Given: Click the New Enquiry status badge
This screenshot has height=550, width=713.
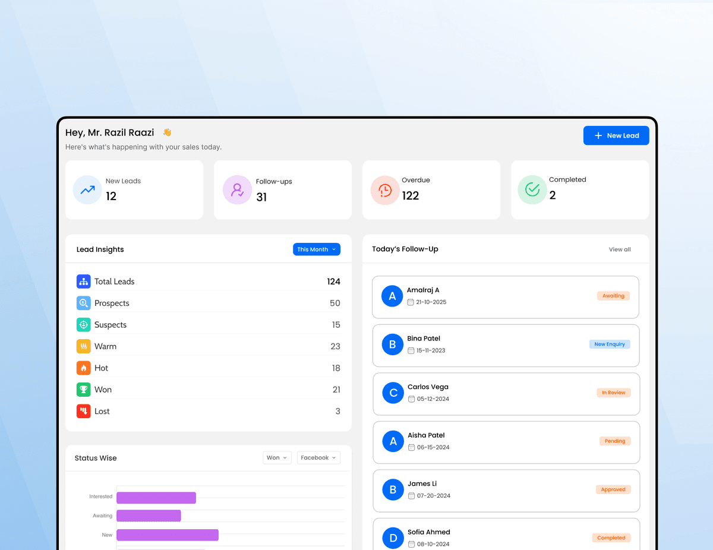Looking at the screenshot, I should click(610, 344).
